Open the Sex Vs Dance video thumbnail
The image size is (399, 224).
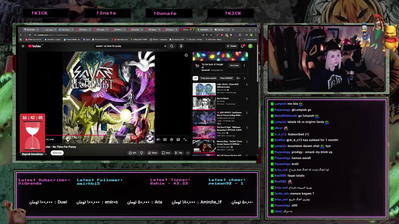(204, 103)
